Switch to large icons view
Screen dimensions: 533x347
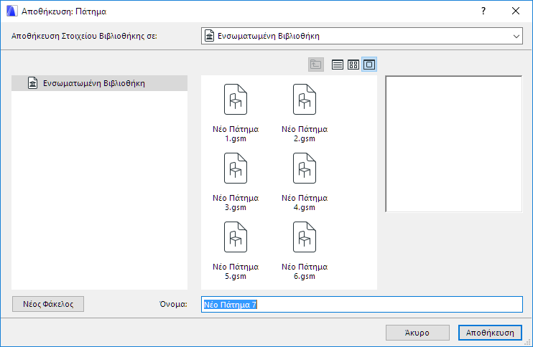pos(369,65)
